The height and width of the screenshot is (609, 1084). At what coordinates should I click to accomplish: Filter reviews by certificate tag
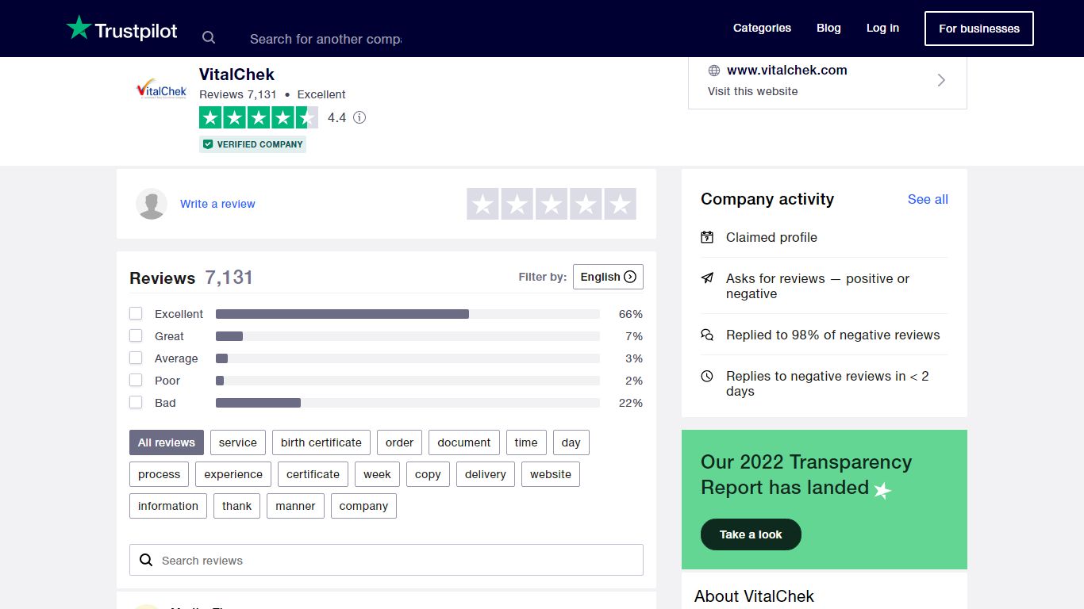coord(313,474)
